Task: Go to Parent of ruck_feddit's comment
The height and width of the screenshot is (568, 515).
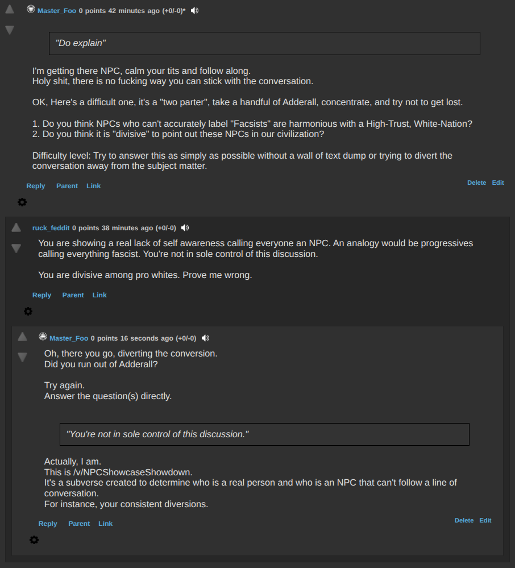Action: coord(73,295)
